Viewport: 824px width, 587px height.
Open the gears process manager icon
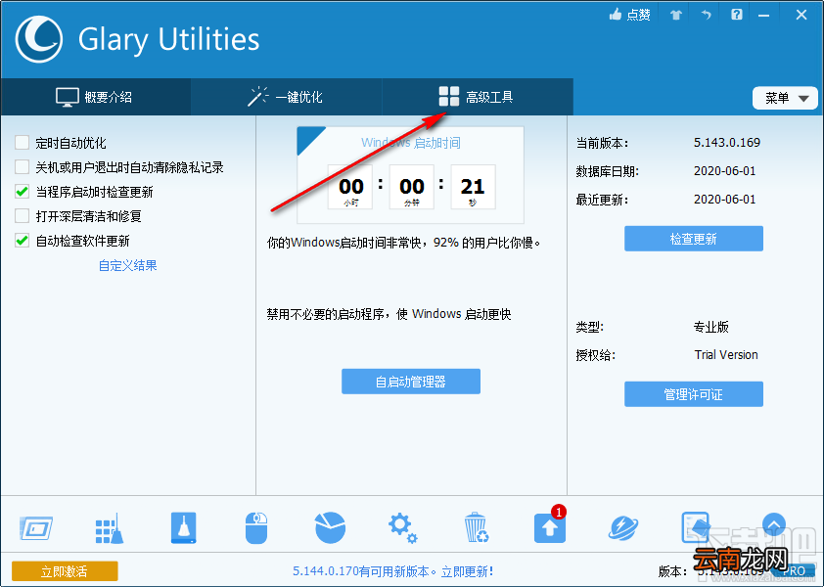pos(402,528)
